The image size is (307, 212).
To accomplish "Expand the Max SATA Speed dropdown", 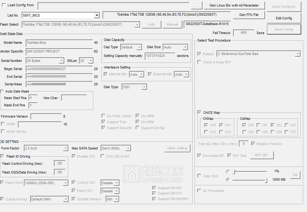I will pos(128,148).
